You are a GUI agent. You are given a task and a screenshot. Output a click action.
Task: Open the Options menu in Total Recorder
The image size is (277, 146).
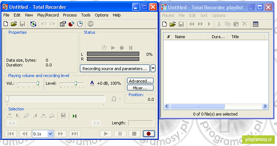pyautogui.click(x=102, y=15)
